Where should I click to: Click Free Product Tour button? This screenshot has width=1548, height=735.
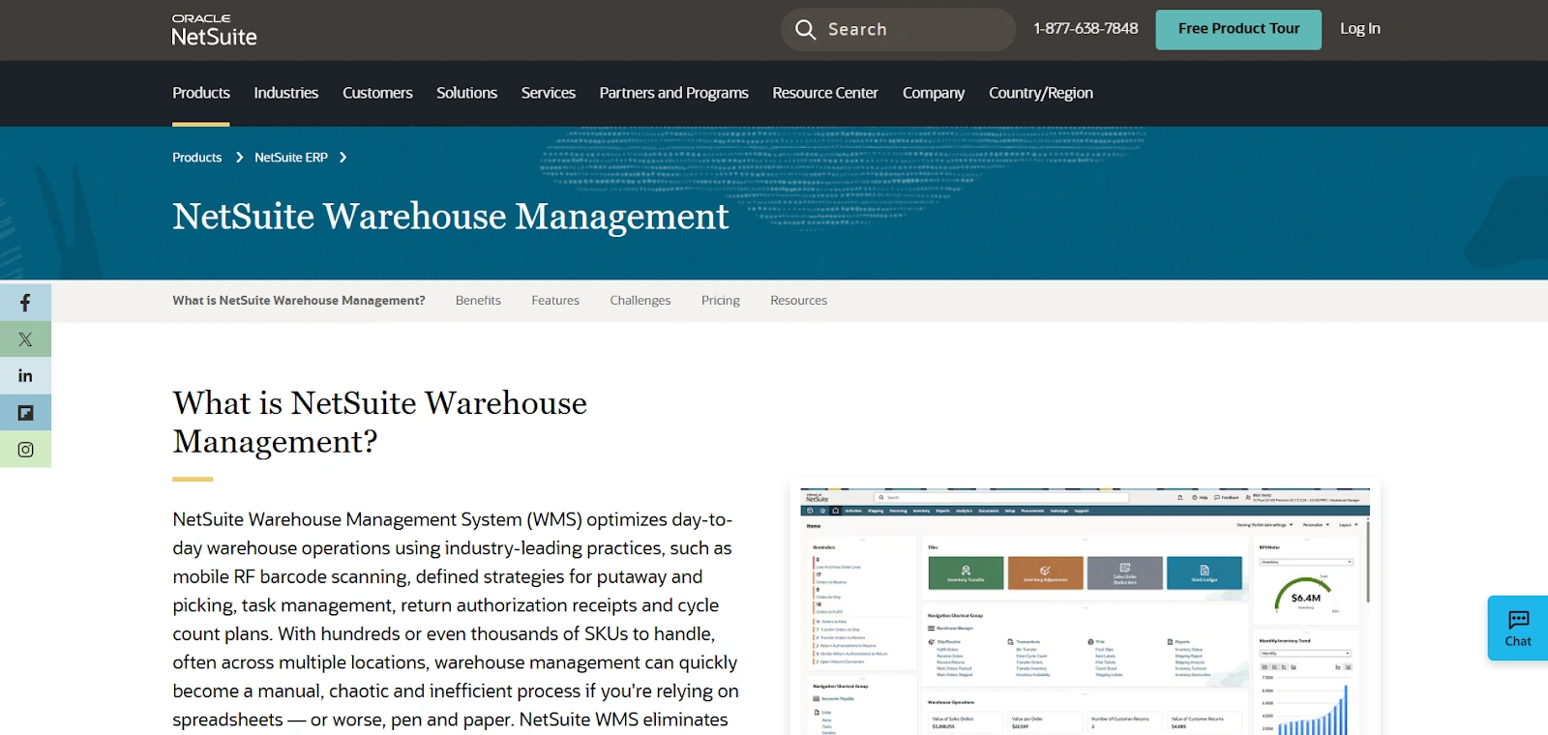[x=1238, y=29]
